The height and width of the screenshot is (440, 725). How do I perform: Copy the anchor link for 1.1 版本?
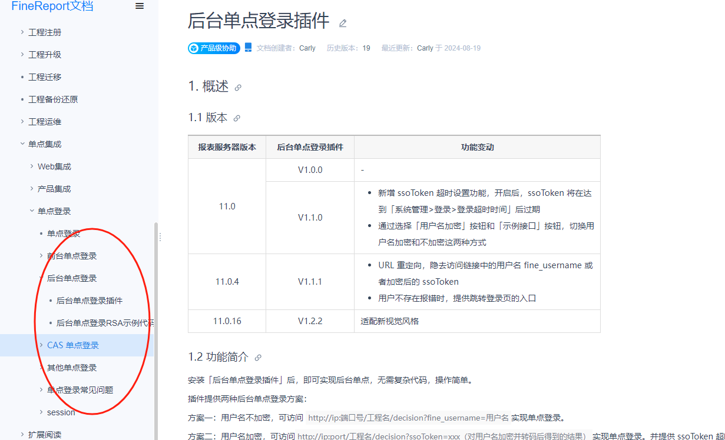pyautogui.click(x=237, y=118)
